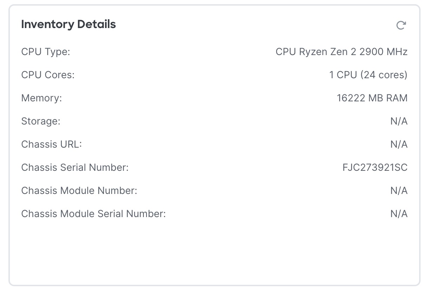Click the N/A value beside Storage

(399, 121)
